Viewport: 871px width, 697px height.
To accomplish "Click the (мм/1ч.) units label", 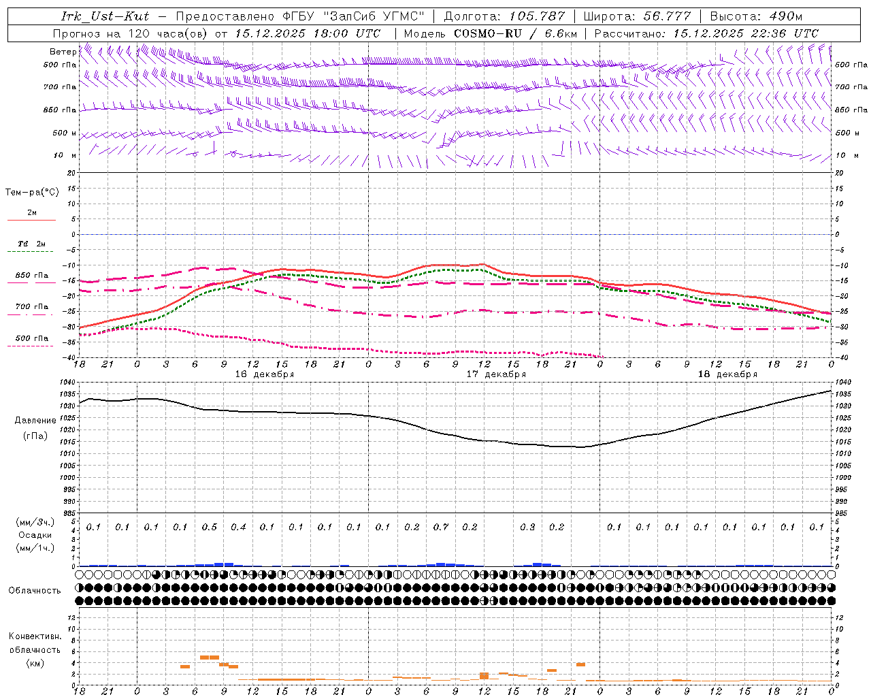I will (35, 548).
